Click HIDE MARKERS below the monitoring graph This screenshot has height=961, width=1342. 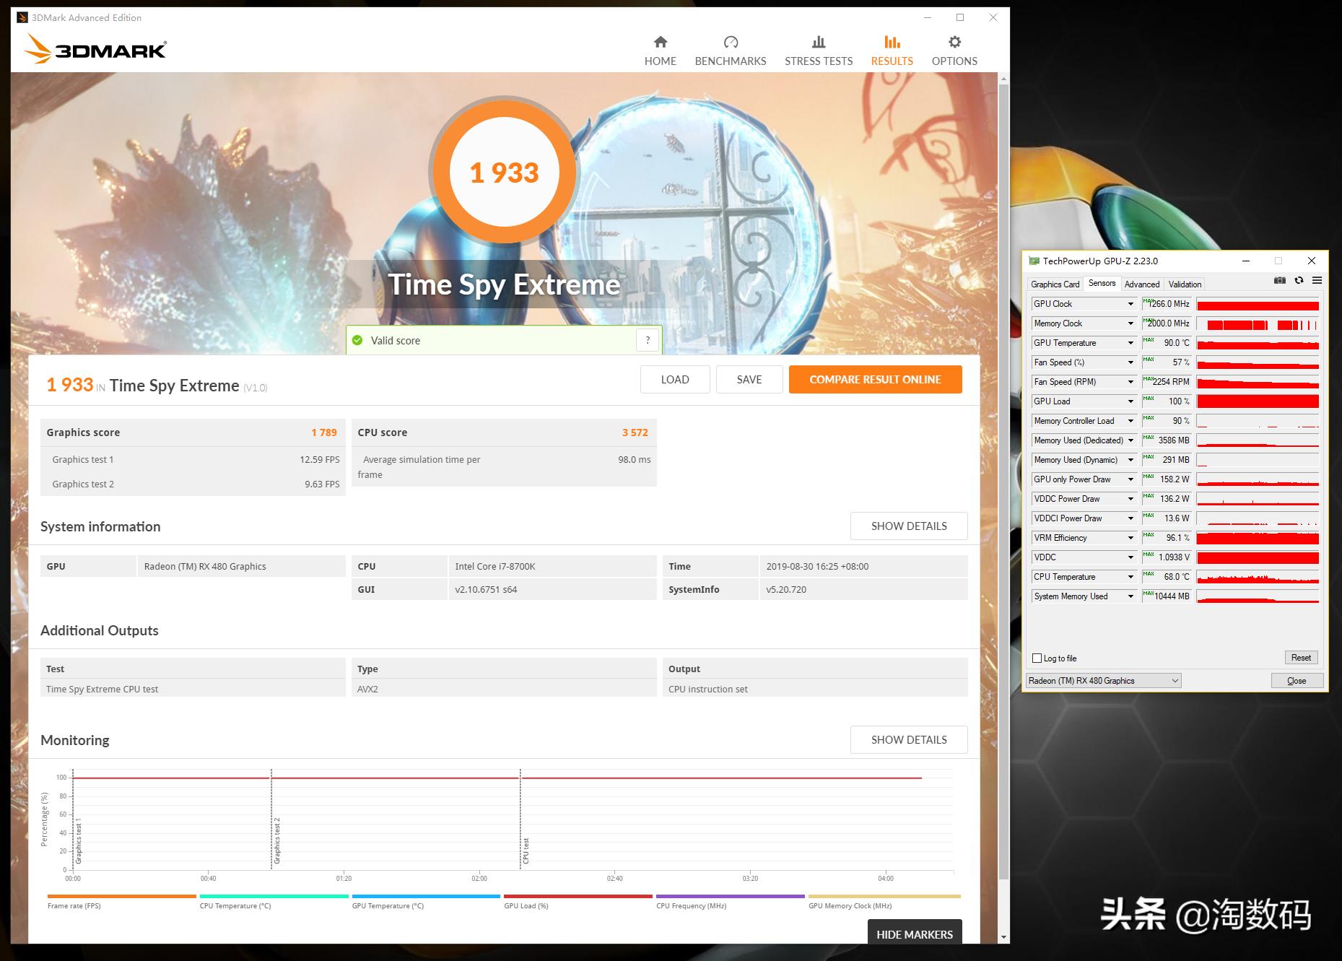tap(914, 934)
